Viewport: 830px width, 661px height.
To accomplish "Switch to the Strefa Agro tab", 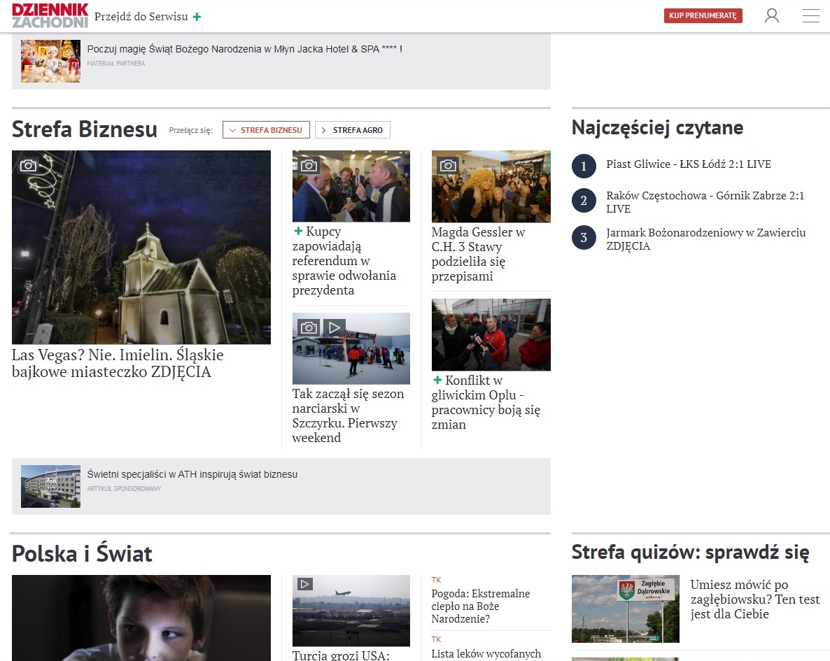I will (x=353, y=130).
